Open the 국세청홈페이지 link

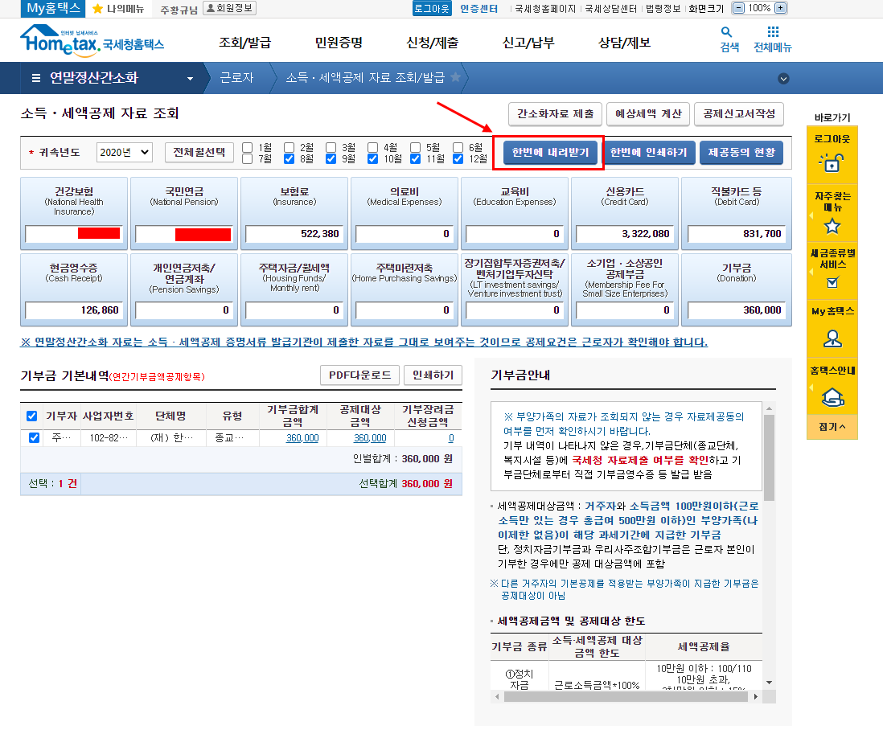pyautogui.click(x=545, y=9)
